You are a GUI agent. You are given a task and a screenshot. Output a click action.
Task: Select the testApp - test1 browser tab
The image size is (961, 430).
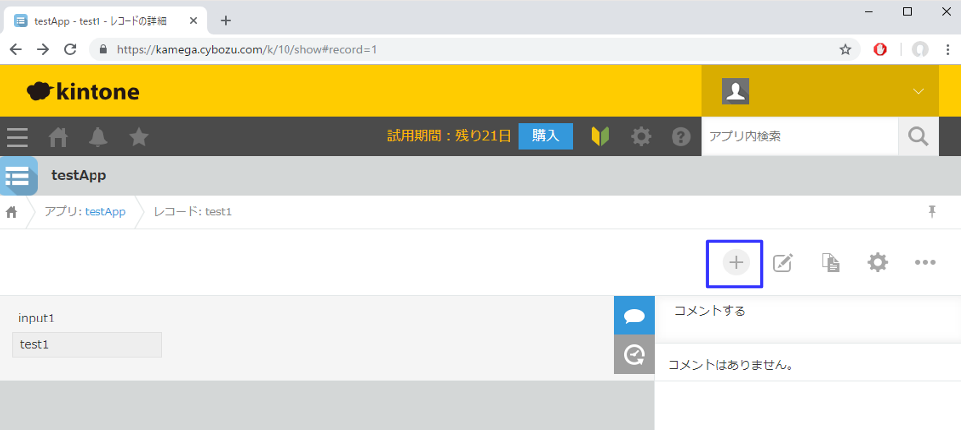point(106,21)
